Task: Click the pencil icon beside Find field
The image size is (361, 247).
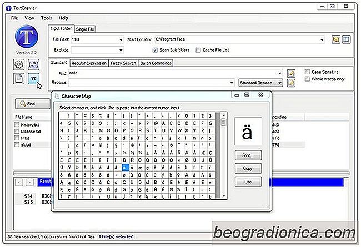Action: 291,73
